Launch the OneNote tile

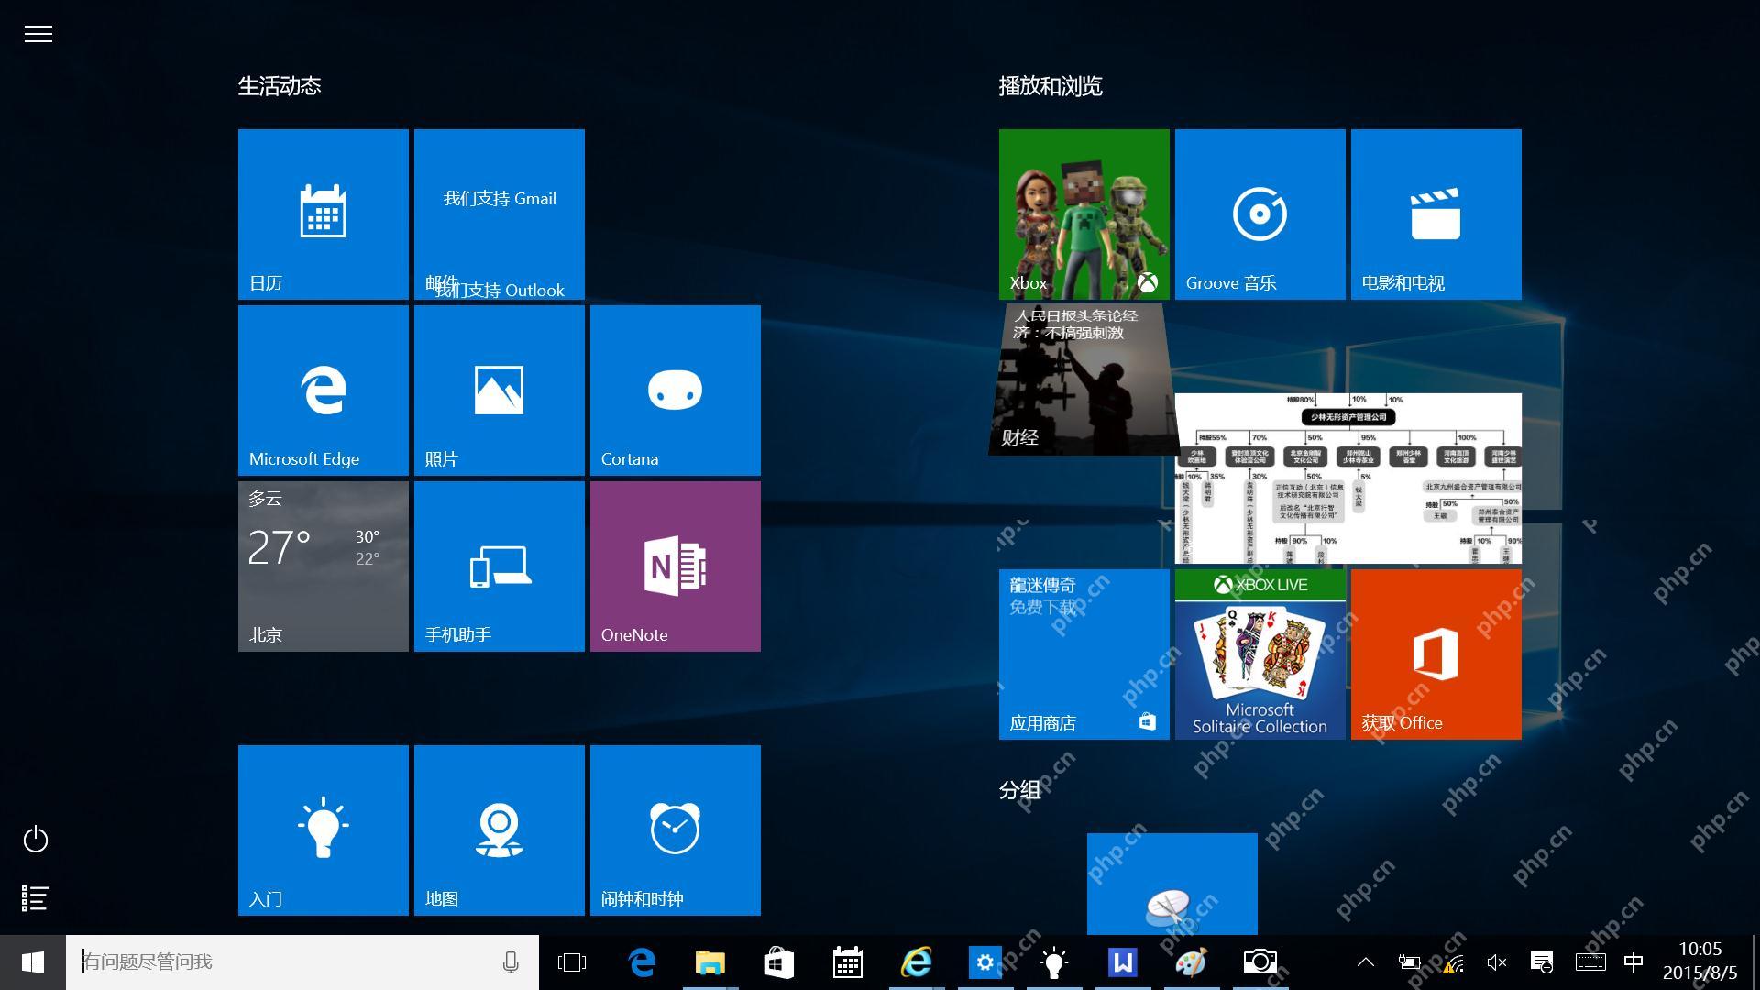pos(676,566)
